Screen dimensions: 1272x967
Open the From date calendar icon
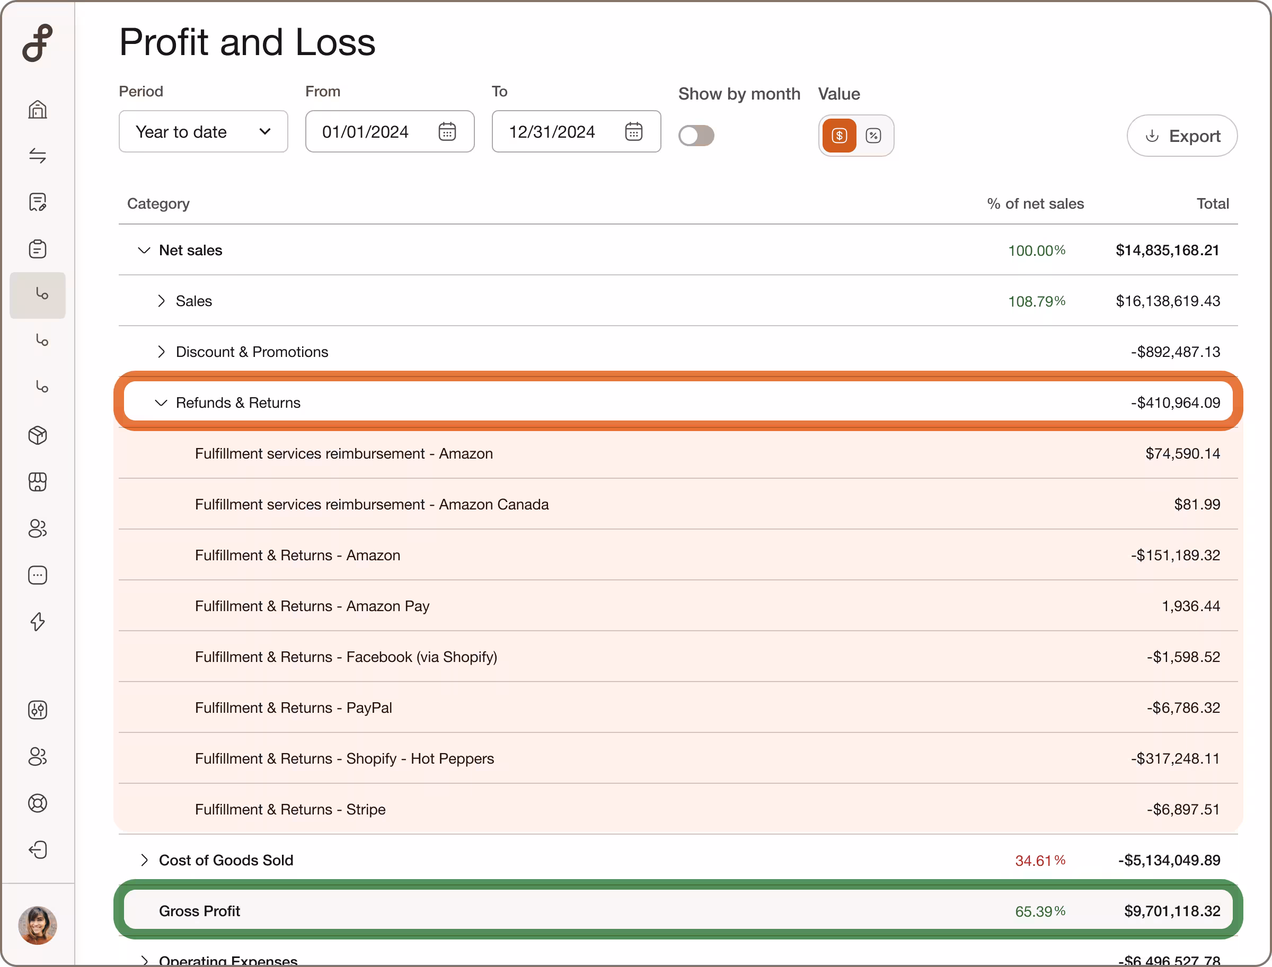[447, 132]
